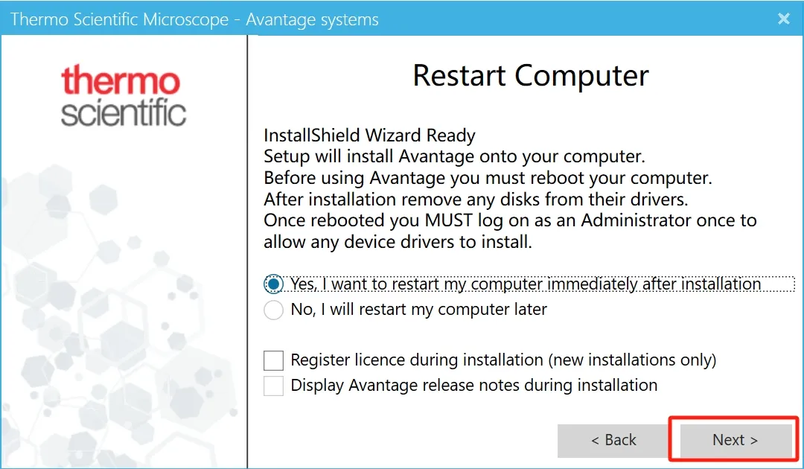804x469 pixels.
Task: Choose 'No, I will restart later' option
Action: coord(274,310)
